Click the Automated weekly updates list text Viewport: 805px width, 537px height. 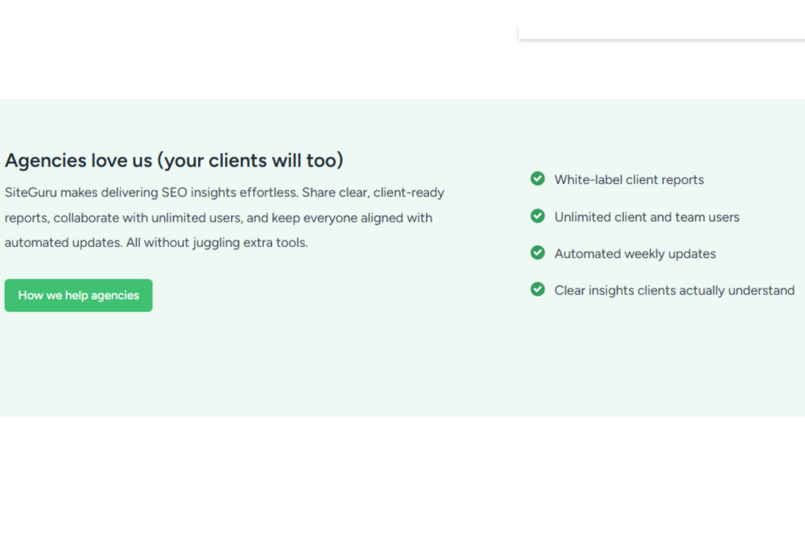(634, 254)
